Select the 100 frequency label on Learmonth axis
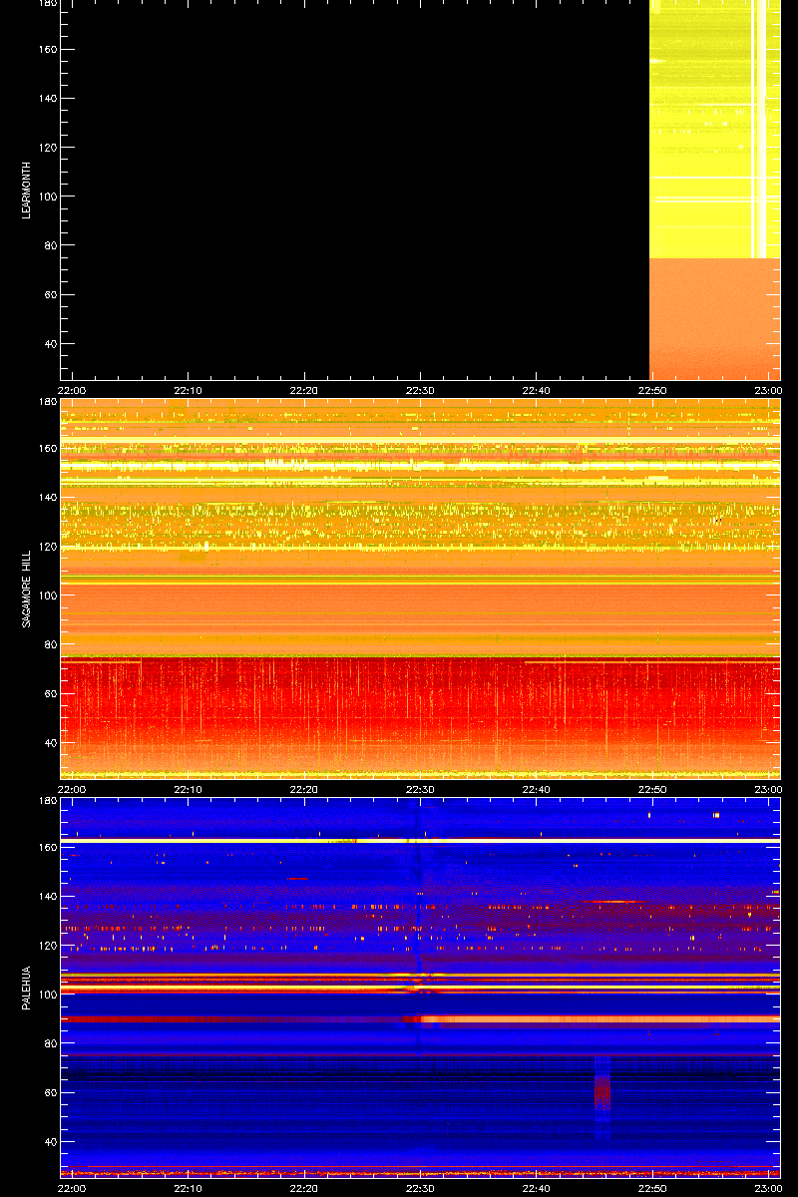798x1197 pixels. click(47, 197)
